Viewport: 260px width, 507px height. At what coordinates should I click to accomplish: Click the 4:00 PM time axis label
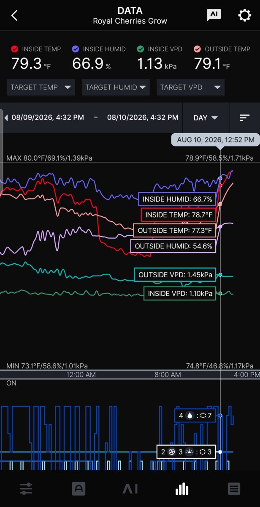point(246,374)
